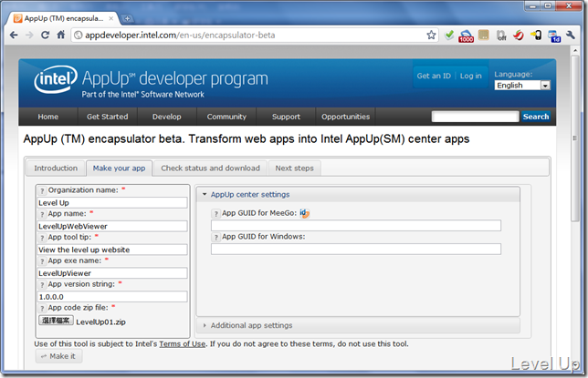The height and width of the screenshot is (378, 588).
Task: Click the tan square extension icon
Action: click(483, 36)
